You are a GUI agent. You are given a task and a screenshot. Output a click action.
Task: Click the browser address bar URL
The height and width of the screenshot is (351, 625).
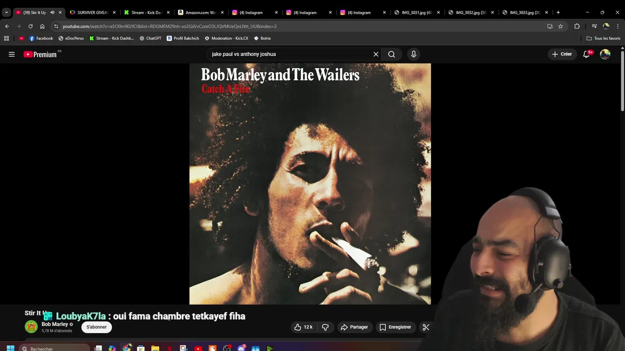[x=169, y=26]
